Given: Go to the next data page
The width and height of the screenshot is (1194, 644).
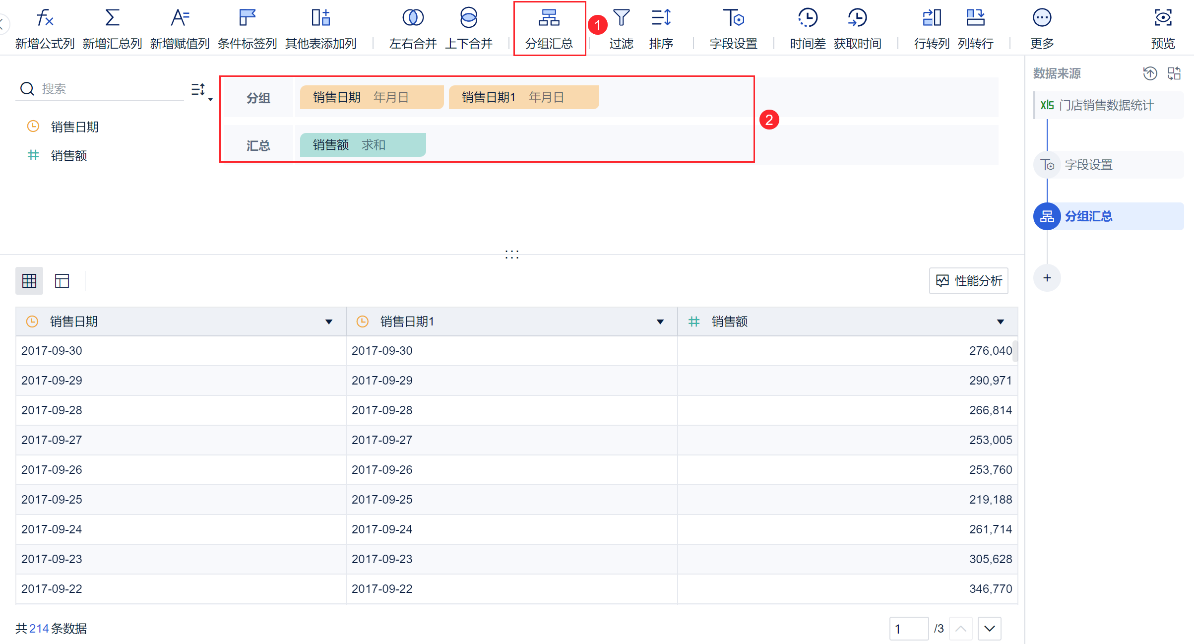Looking at the screenshot, I should (x=989, y=629).
